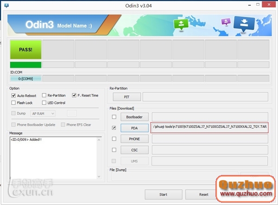Click the green download bubble icon in banner

click(x=181, y=24)
